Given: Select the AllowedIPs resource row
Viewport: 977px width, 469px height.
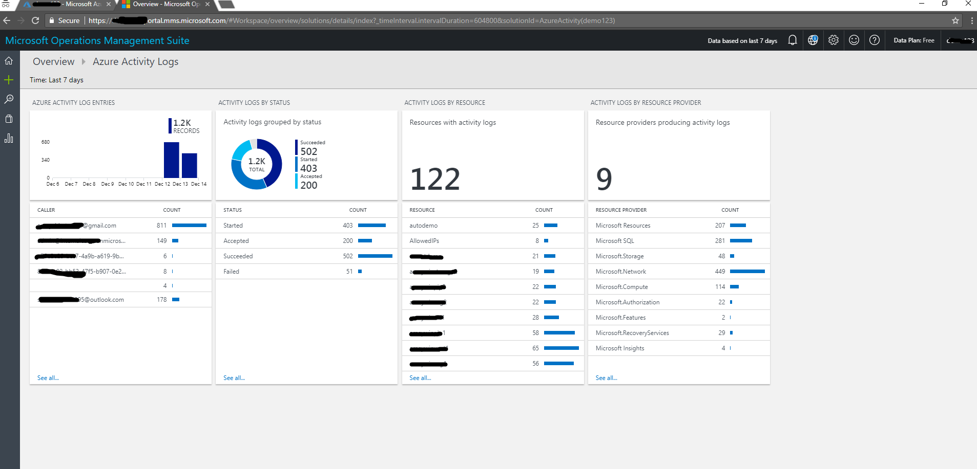Looking at the screenshot, I should (493, 241).
